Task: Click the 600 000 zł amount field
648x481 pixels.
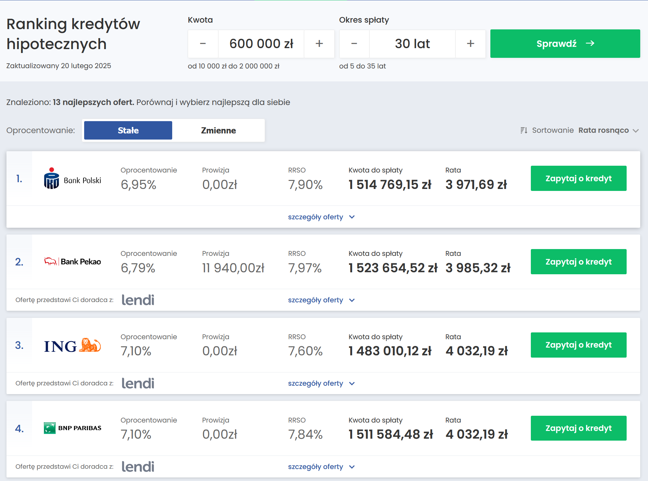Action: click(x=261, y=44)
